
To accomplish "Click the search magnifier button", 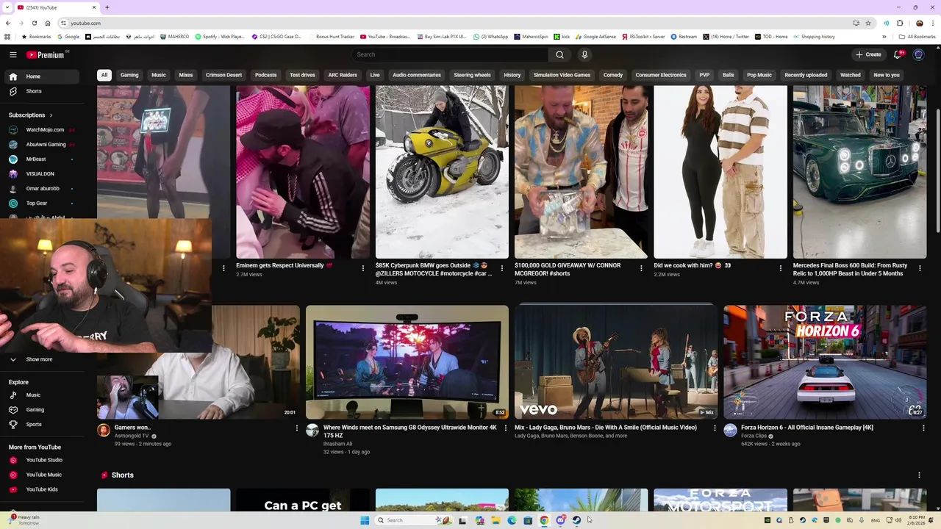I will [x=559, y=54].
